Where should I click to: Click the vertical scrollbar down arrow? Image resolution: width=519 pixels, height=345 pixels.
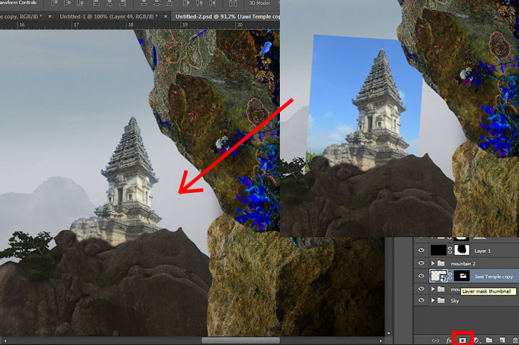[389, 334]
